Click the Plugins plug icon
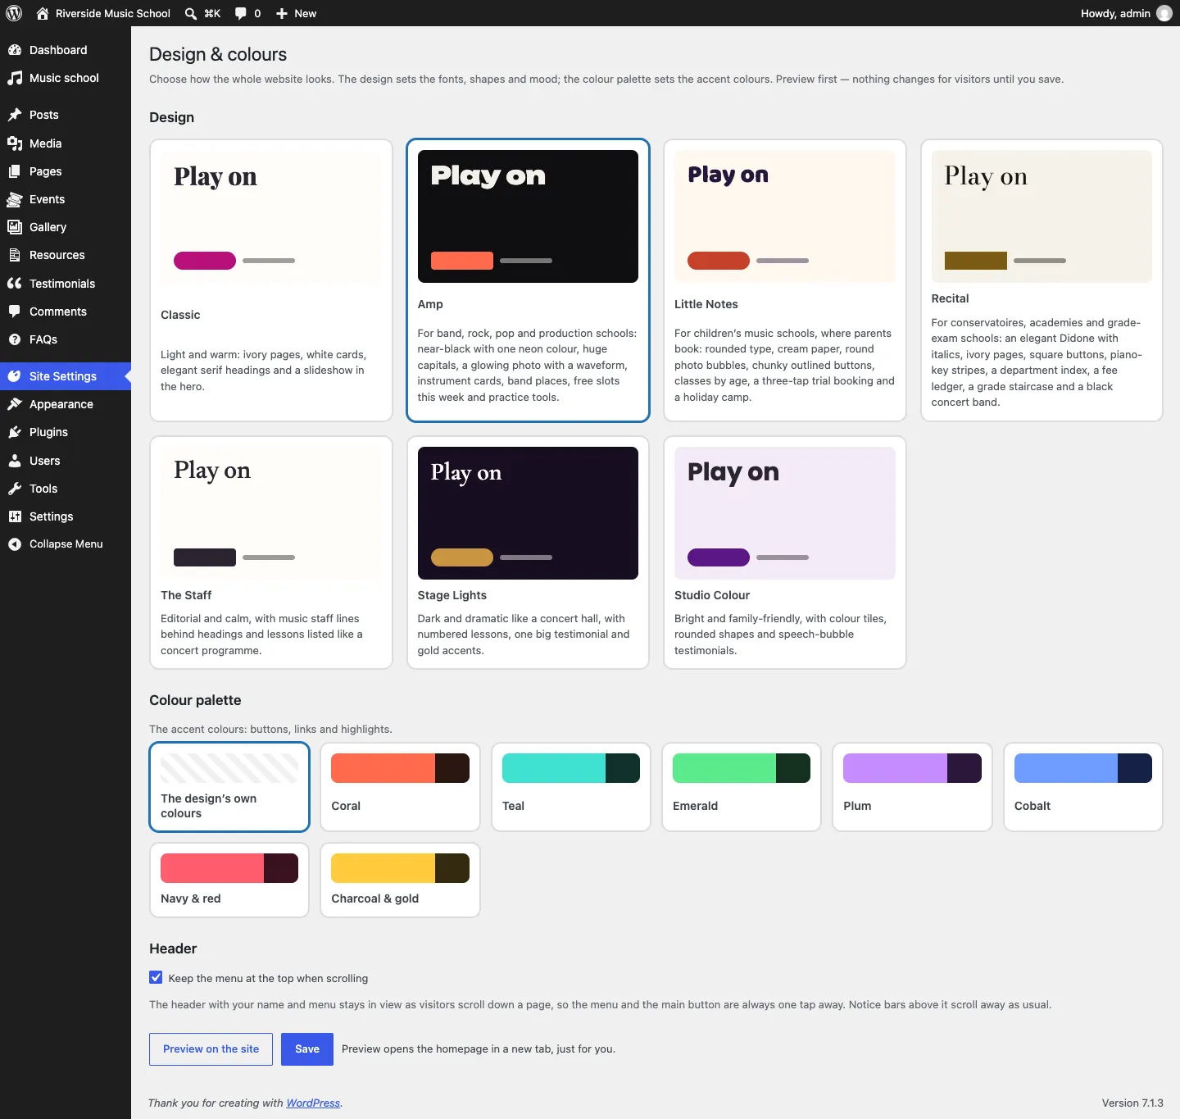The height and width of the screenshot is (1119, 1180). point(15,432)
